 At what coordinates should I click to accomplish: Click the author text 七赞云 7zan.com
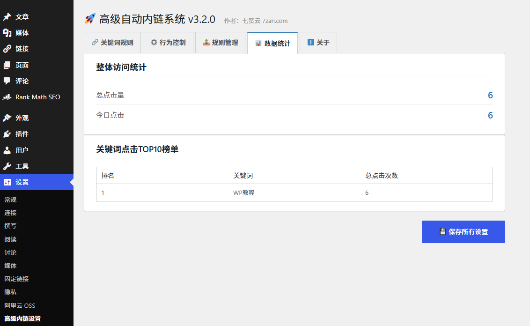click(265, 21)
